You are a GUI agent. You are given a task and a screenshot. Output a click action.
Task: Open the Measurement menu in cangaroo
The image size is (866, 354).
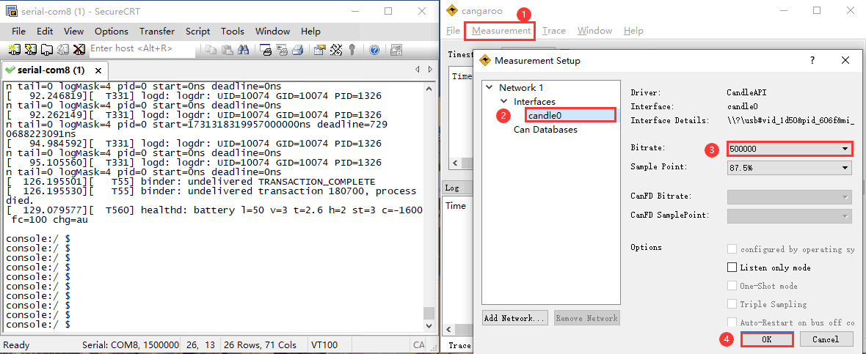(501, 31)
